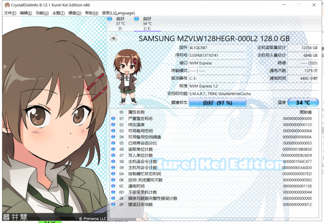Click status orb of attribute 0E 媒体与数据完整性错误计数
324x223 pixels.
pyautogui.click(x=113, y=198)
